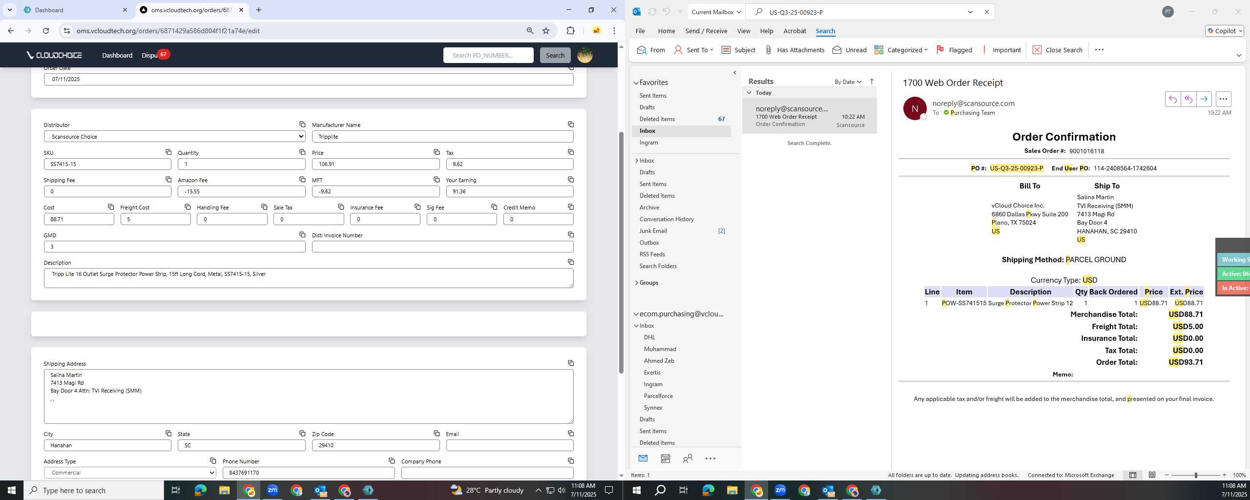Open the CloudChoice user avatar
This screenshot has width=1250, height=500.
click(x=585, y=55)
